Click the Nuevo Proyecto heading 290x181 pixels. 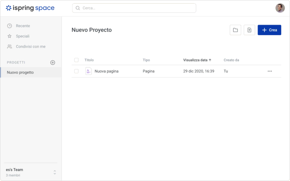pos(92,30)
